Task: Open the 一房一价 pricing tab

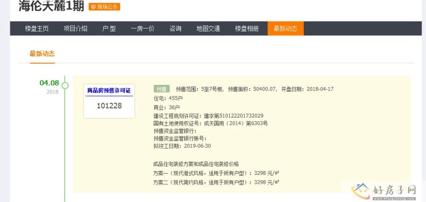Action: pos(142,29)
